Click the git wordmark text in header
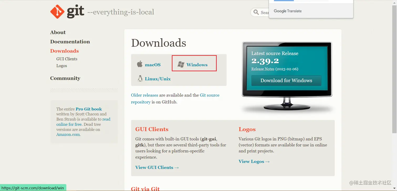The image size is (397, 191). [76, 12]
